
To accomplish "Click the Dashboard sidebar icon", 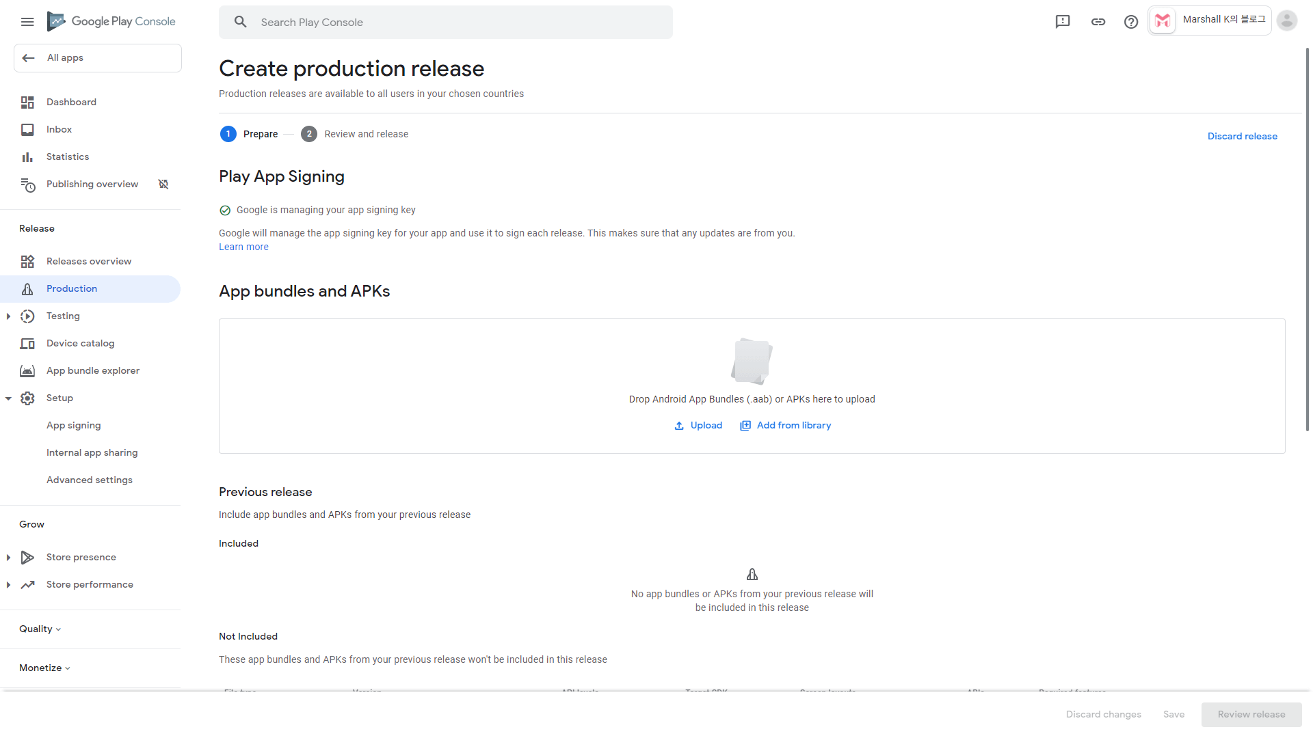I will (x=27, y=102).
